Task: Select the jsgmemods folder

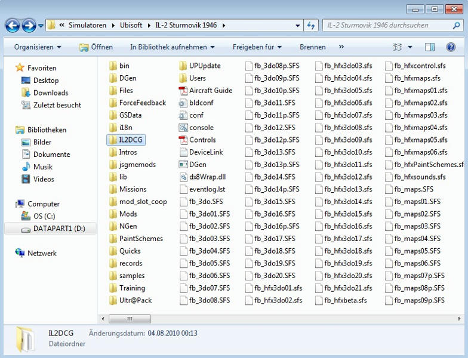Action: point(133,165)
